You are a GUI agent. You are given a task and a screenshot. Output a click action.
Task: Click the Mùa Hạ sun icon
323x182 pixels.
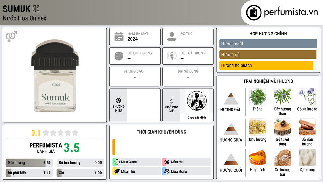(x=167, y=162)
